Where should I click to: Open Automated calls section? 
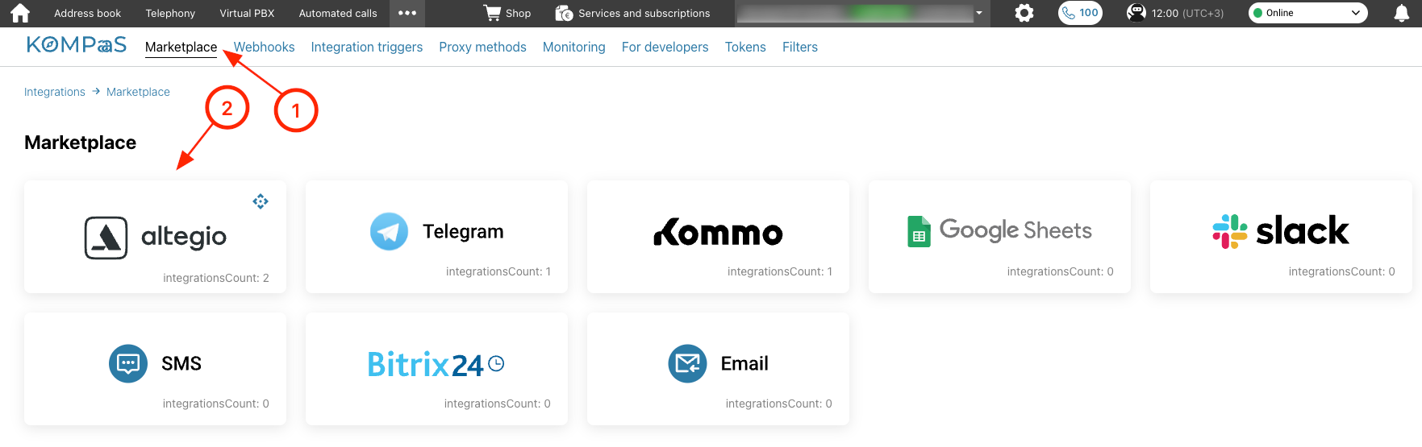tap(338, 13)
